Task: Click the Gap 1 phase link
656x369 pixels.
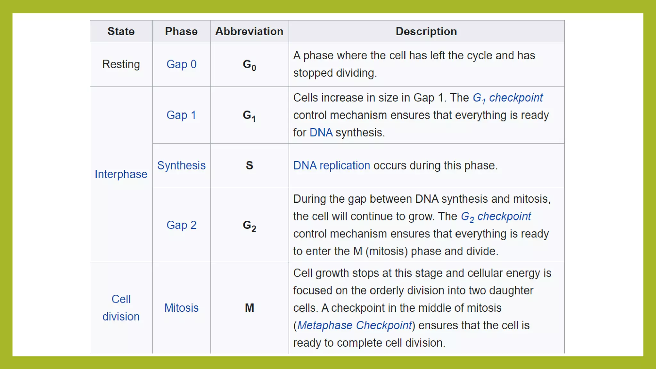Action: (x=181, y=115)
